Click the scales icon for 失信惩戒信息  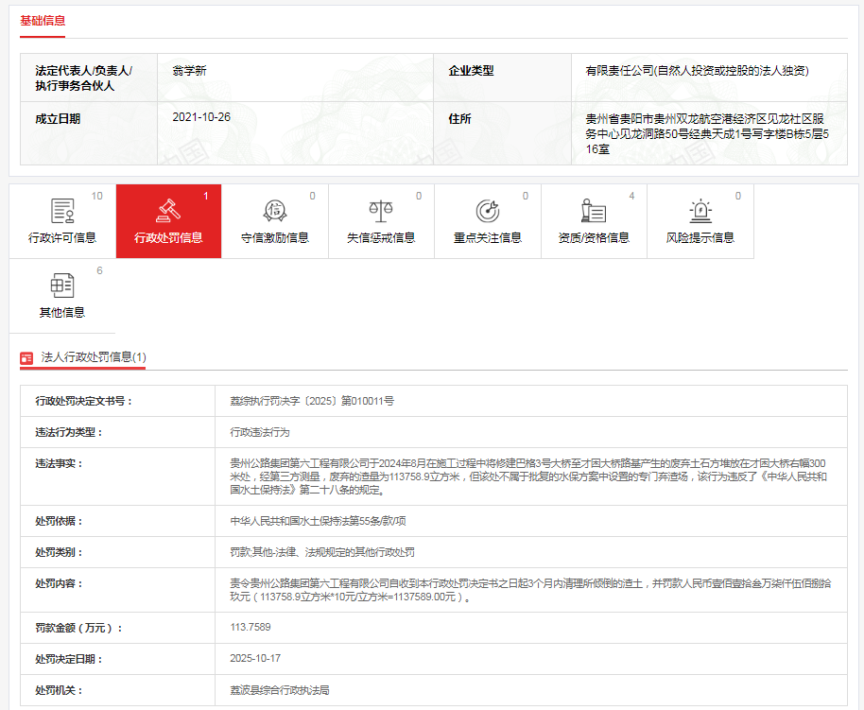pos(381,210)
